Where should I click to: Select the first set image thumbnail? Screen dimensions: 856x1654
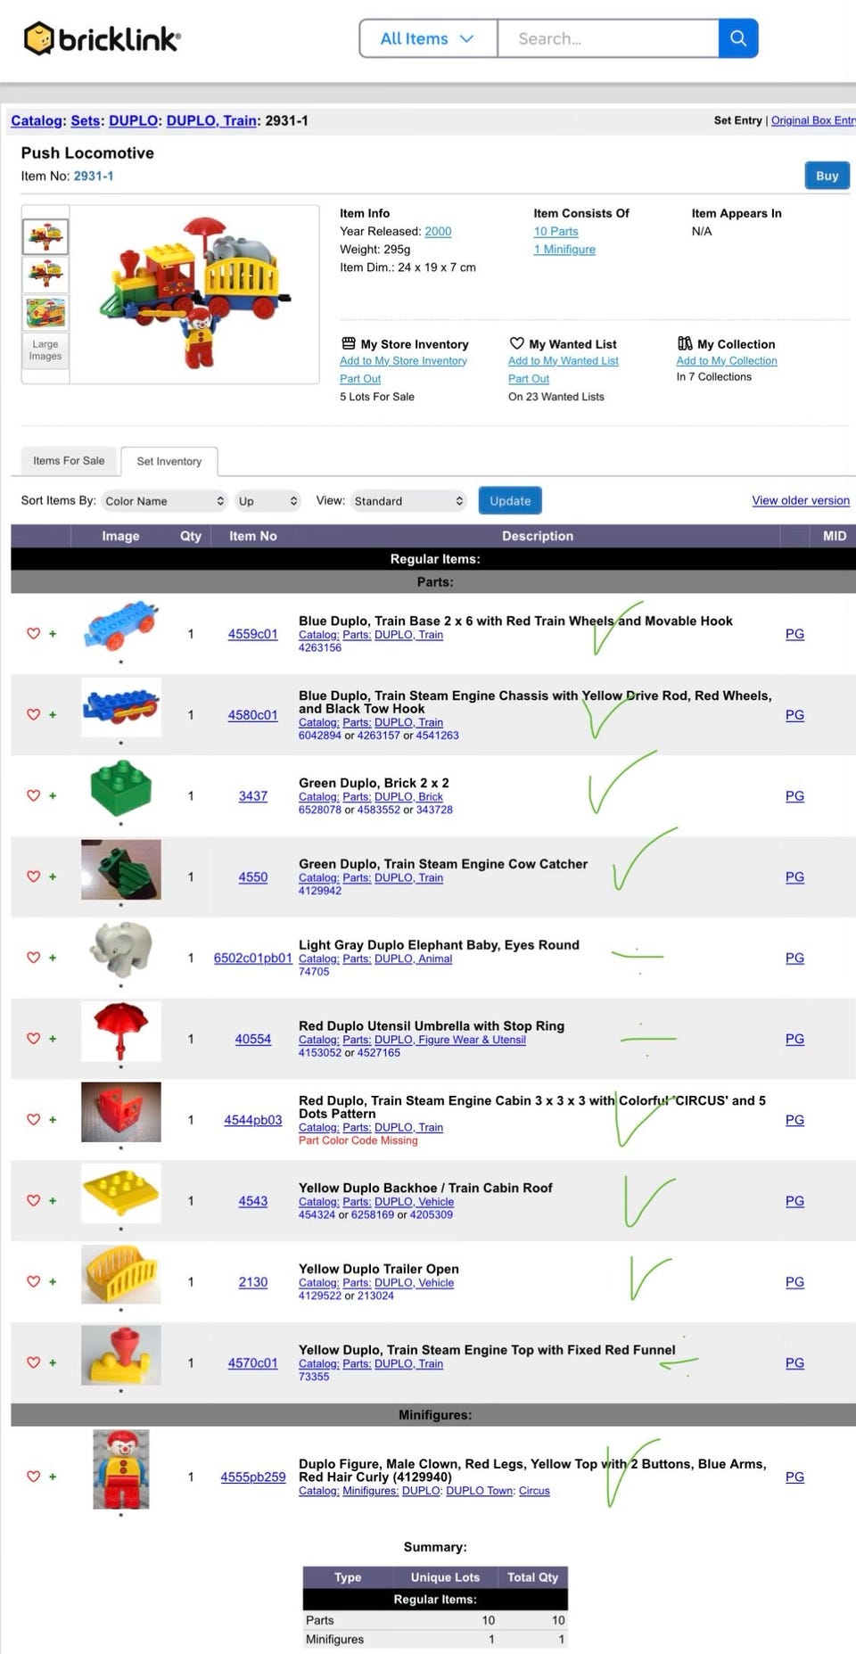tap(45, 237)
